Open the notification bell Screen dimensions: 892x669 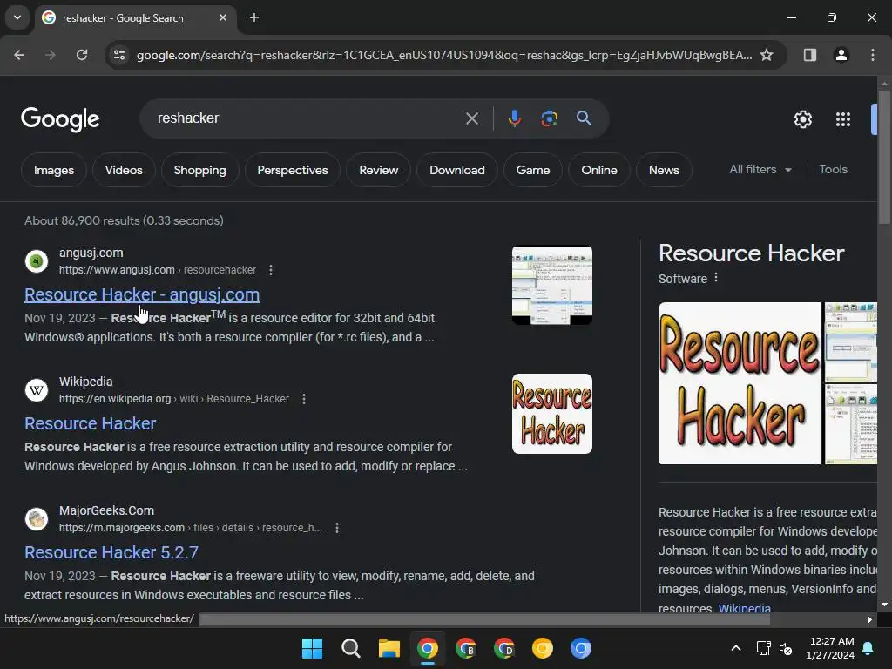click(868, 648)
